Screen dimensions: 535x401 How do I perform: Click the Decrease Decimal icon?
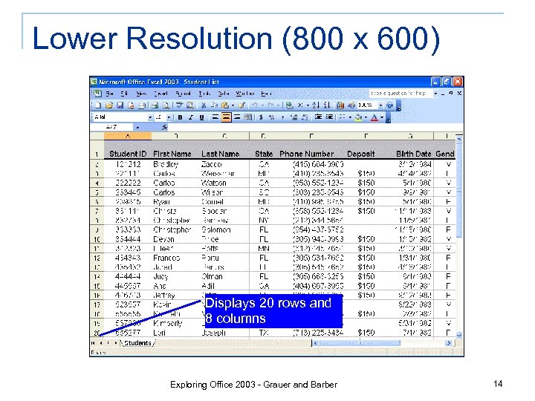(x=305, y=117)
